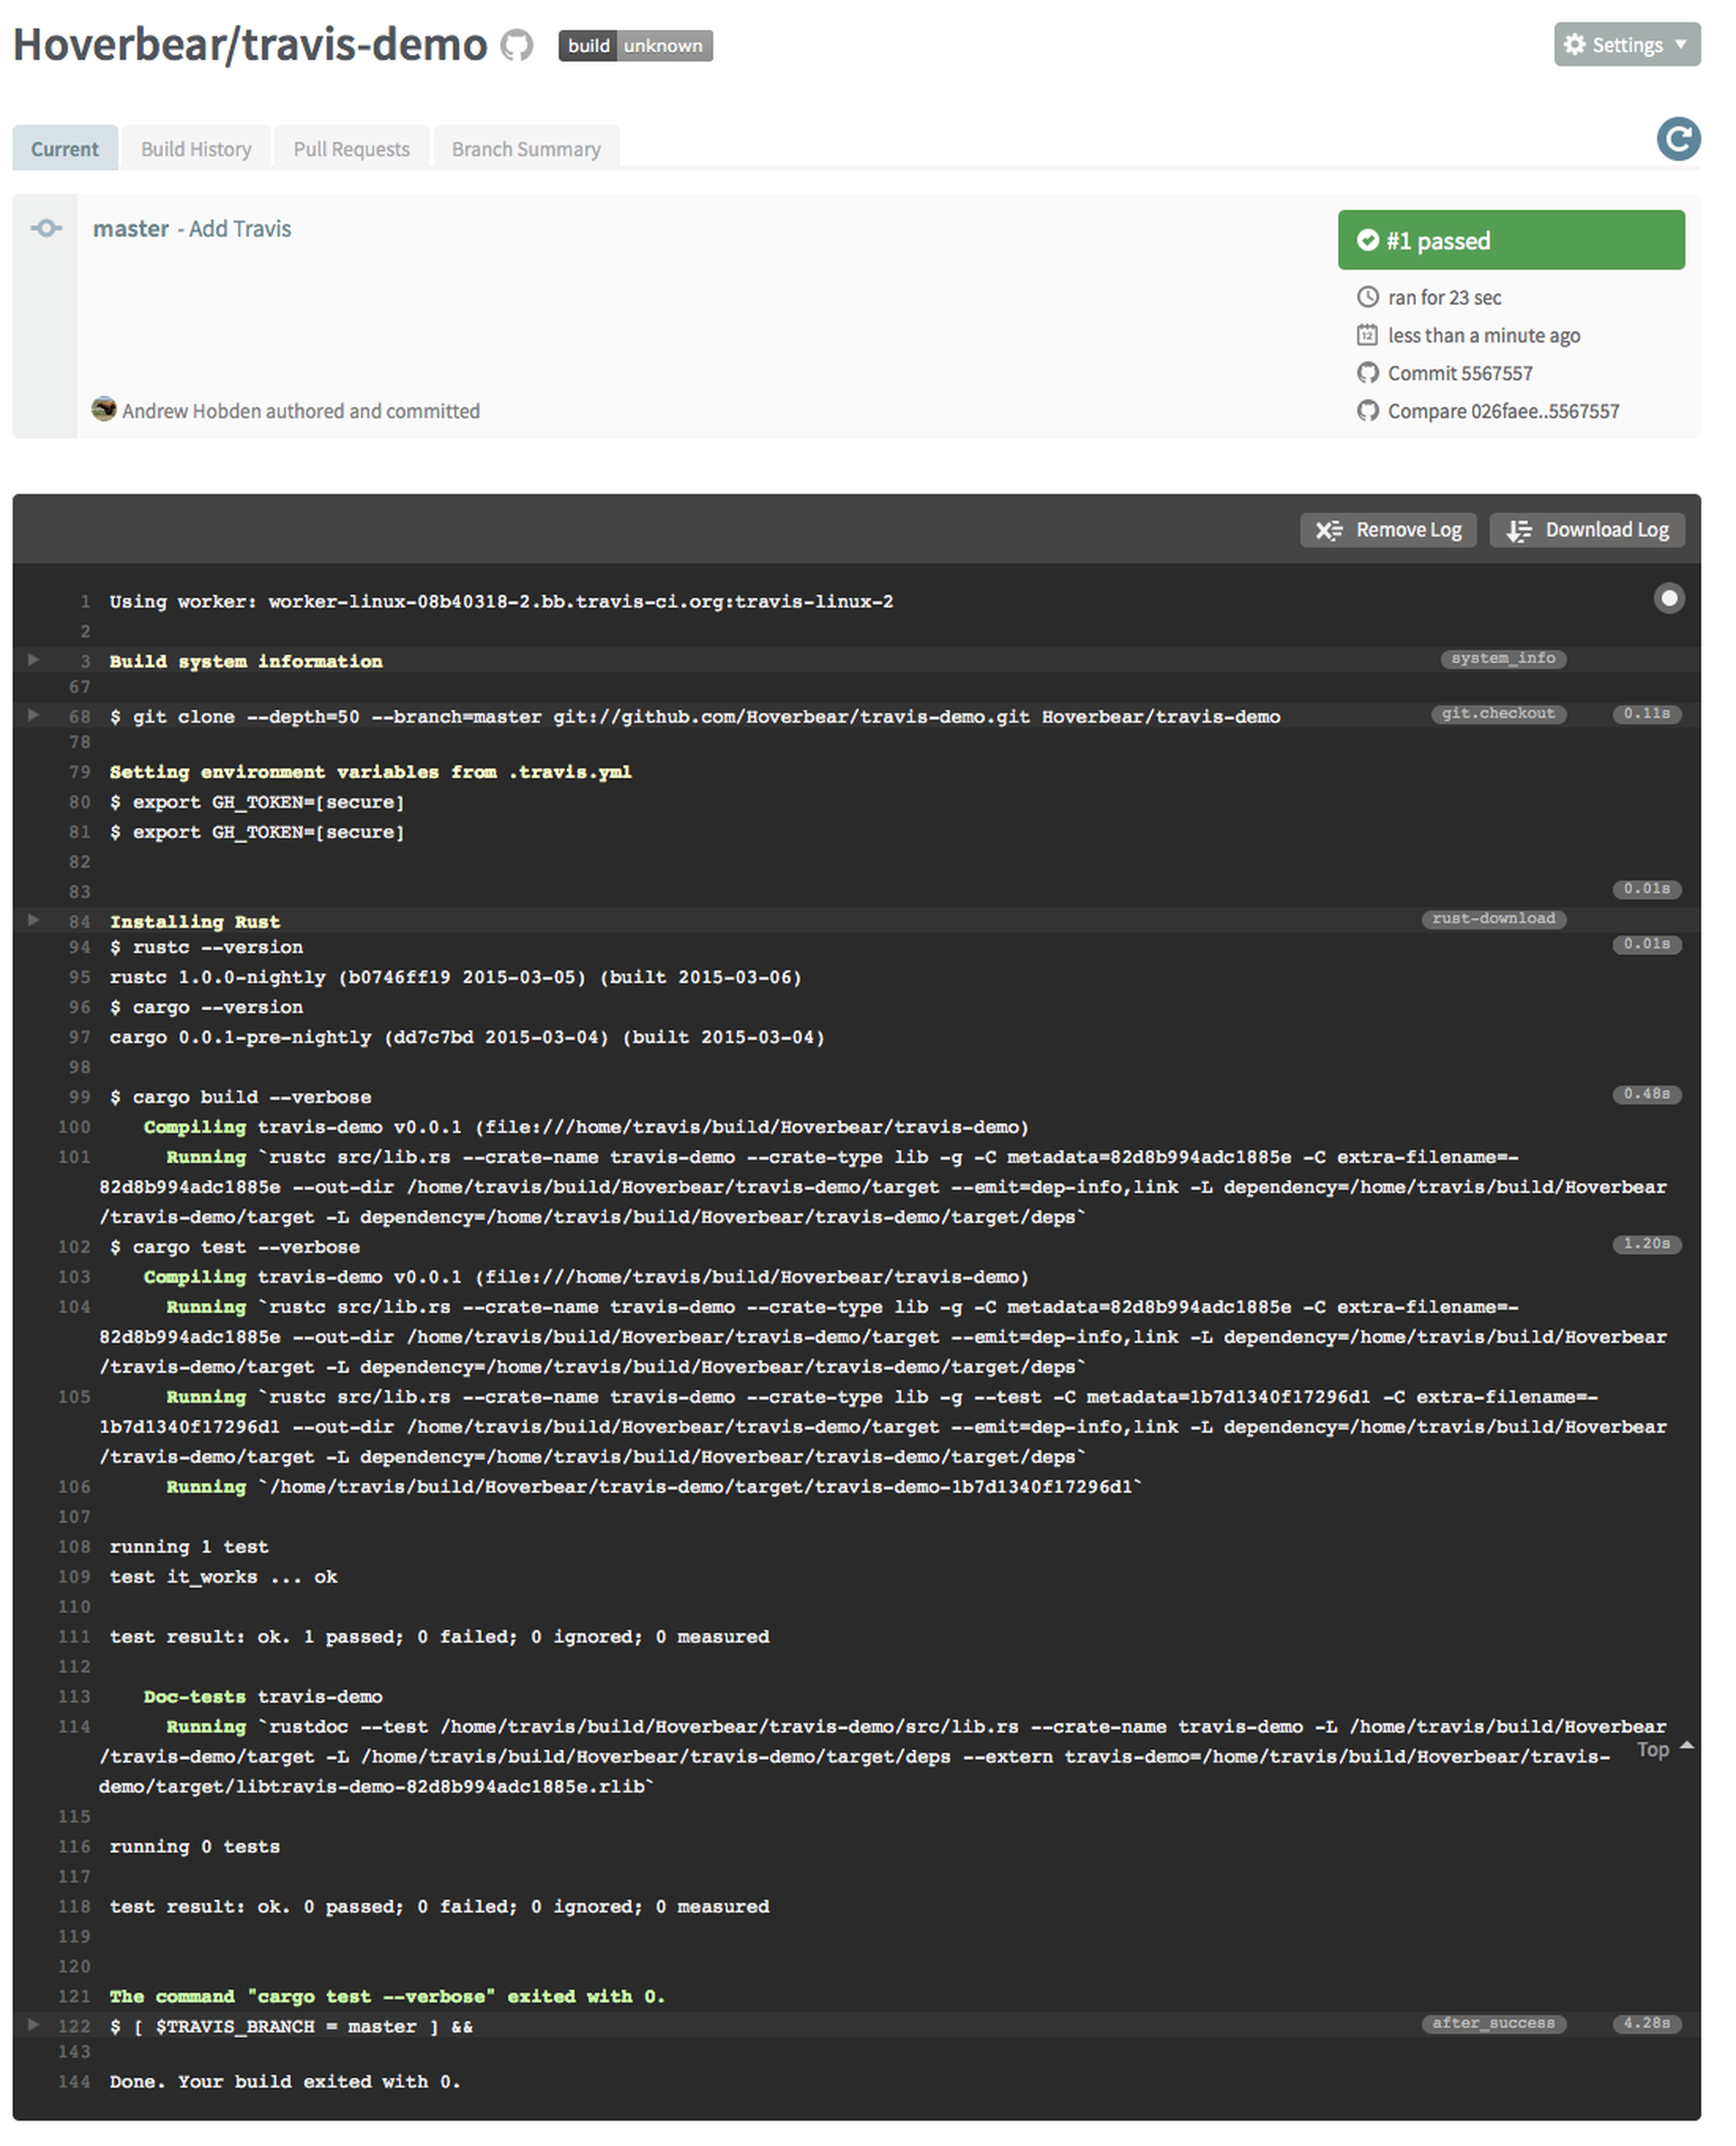Click GitHub octocat icon beside repository title
1736x2146 pixels.
click(x=516, y=45)
